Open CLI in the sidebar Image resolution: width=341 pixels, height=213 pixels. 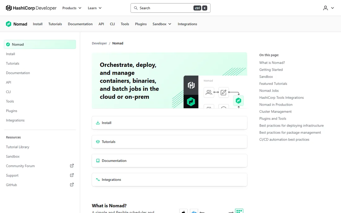point(8,92)
